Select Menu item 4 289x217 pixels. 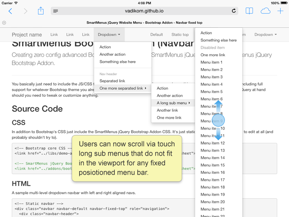pos(219,84)
